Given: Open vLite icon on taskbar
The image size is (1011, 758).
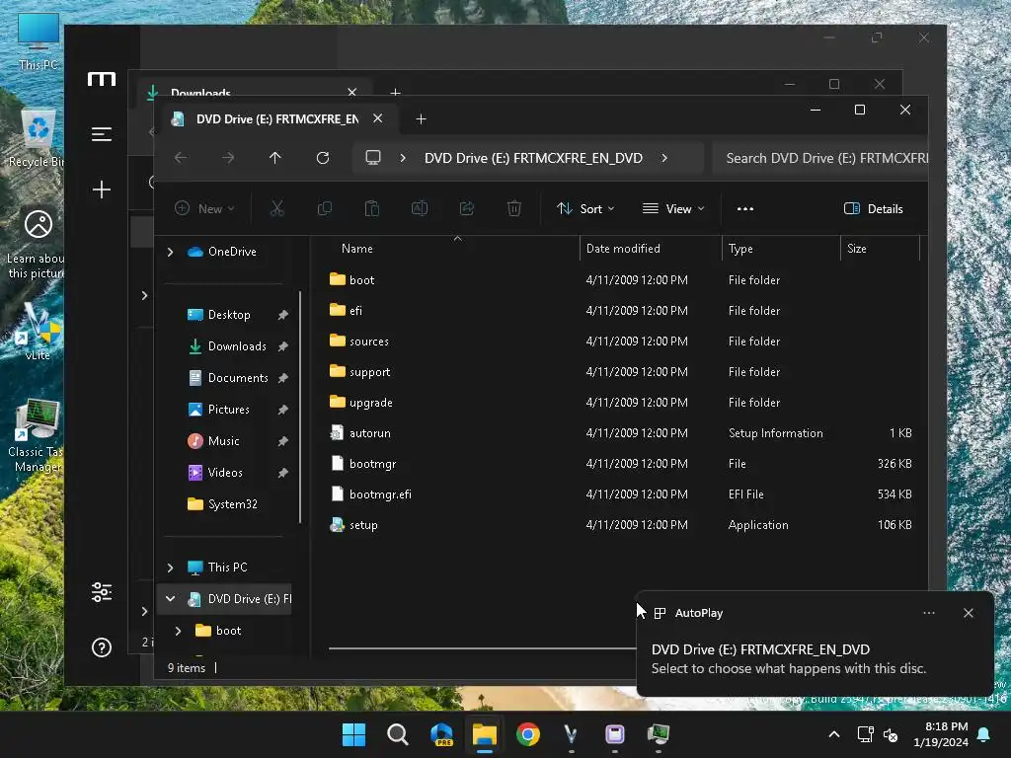Looking at the screenshot, I should (572, 734).
